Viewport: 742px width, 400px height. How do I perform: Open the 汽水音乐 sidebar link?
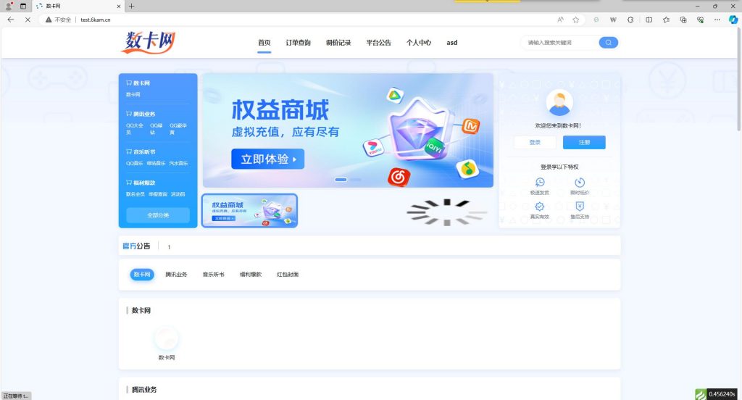click(178, 163)
